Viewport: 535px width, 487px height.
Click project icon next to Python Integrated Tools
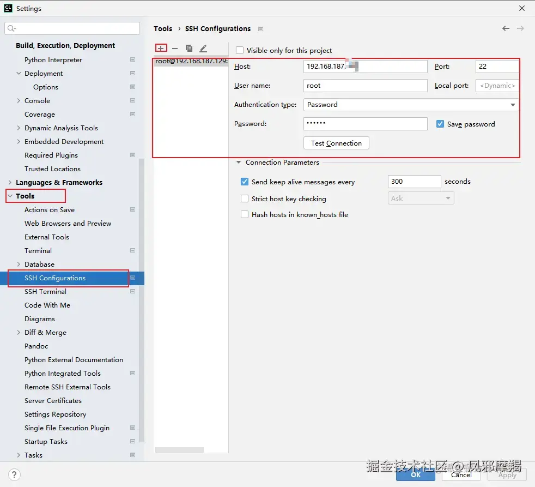point(133,373)
